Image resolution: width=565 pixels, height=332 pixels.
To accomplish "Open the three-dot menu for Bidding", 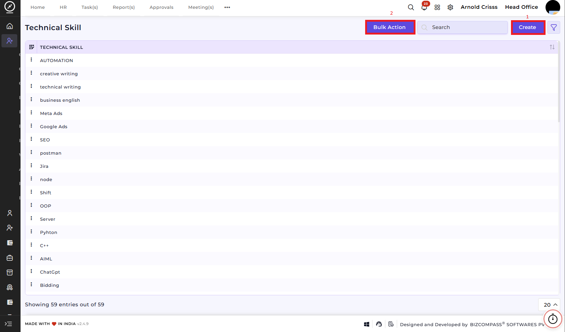I will [31, 284].
